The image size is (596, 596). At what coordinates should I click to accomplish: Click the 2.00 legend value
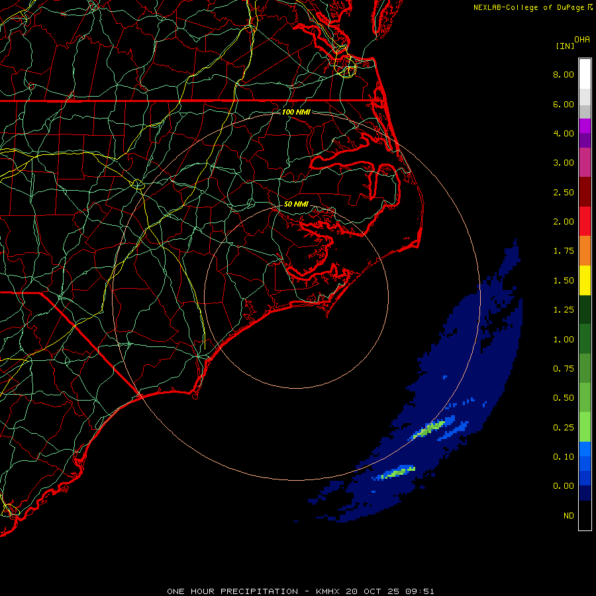pos(564,222)
